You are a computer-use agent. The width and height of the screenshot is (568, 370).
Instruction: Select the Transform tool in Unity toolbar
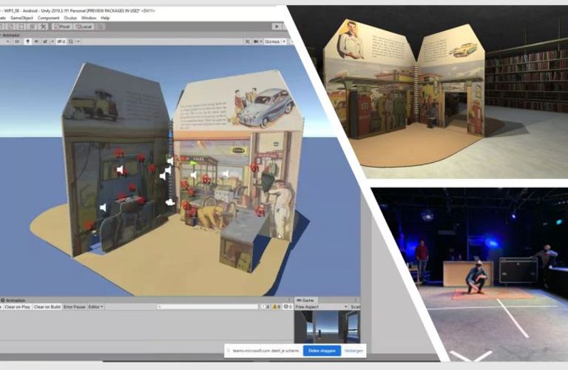pyautogui.click(x=32, y=27)
